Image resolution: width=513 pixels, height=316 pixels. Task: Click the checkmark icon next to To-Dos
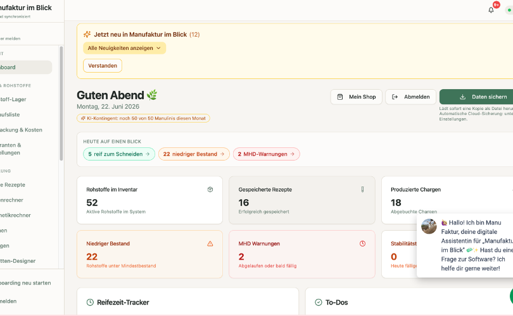(319, 302)
